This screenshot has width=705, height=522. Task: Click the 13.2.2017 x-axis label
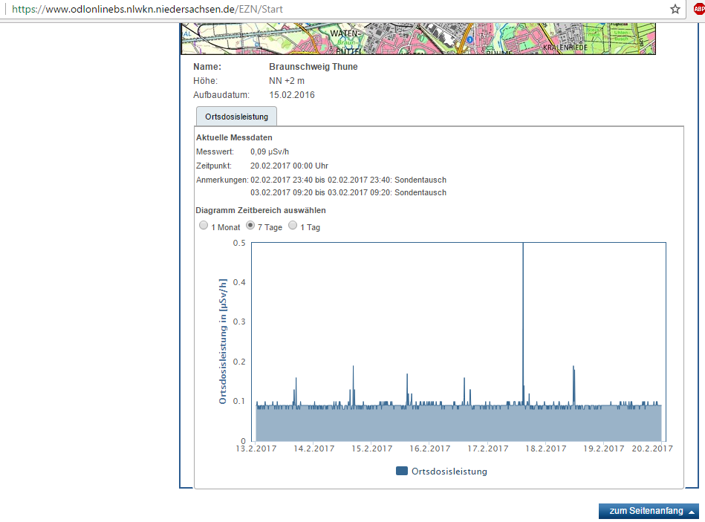(x=256, y=448)
